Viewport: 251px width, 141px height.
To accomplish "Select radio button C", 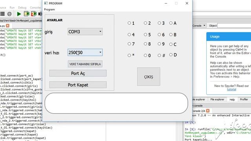I will point(171,44).
